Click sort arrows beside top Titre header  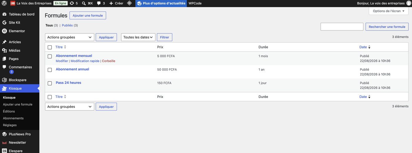click(65, 47)
